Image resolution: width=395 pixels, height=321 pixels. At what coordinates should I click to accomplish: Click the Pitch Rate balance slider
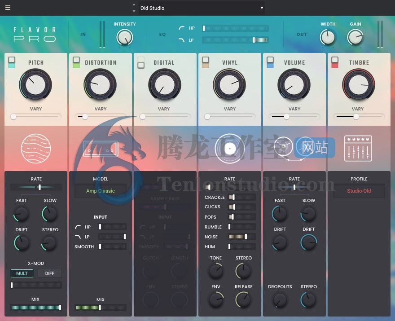pos(36,187)
